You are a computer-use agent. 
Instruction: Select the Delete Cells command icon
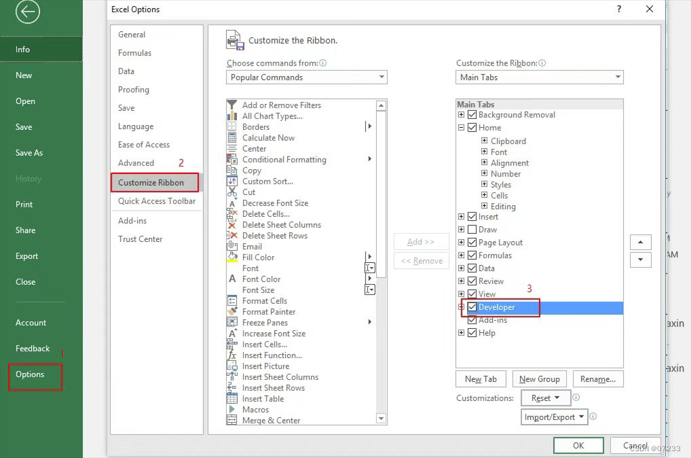tap(231, 214)
